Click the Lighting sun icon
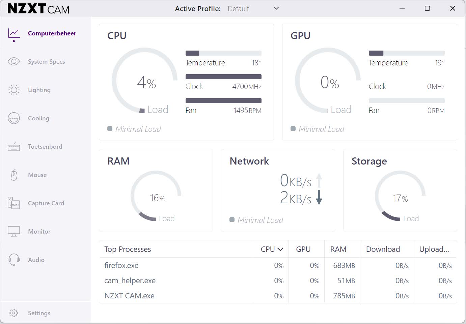 click(x=14, y=90)
